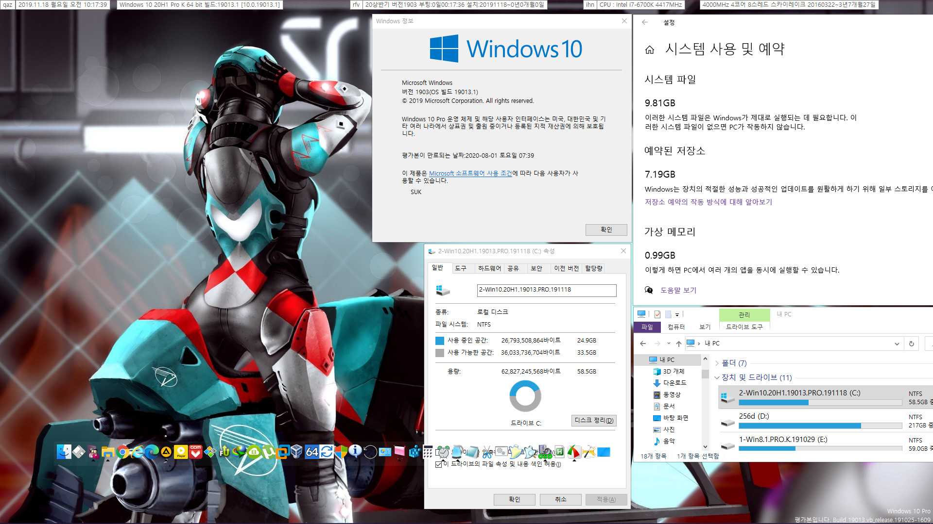Open GOM red icon in the dock

click(195, 452)
